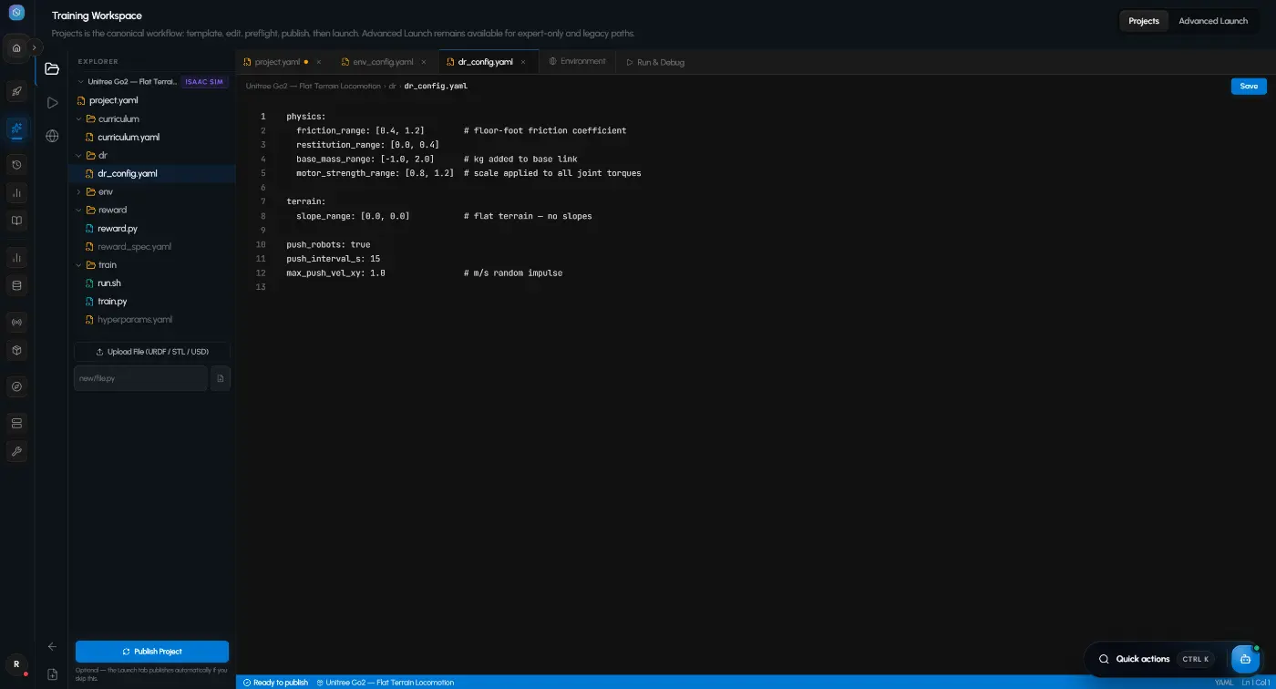Click the home icon in sidebar

[16, 47]
